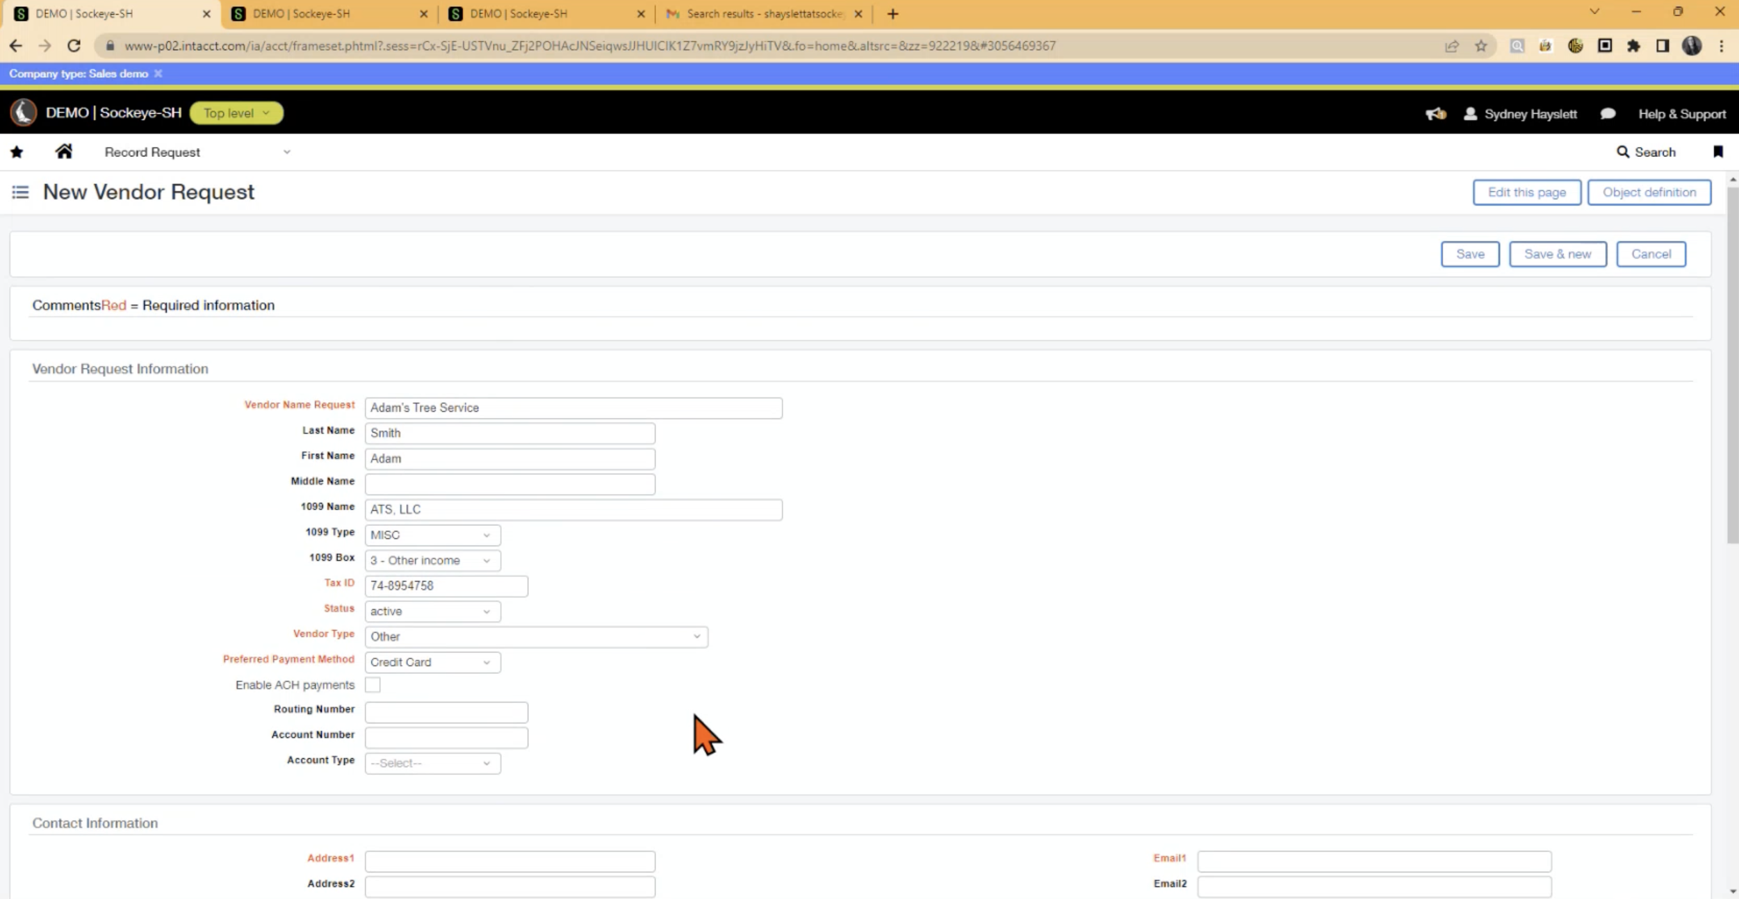The height and width of the screenshot is (899, 1739).
Task: Click into the Email2 field
Action: (1374, 886)
